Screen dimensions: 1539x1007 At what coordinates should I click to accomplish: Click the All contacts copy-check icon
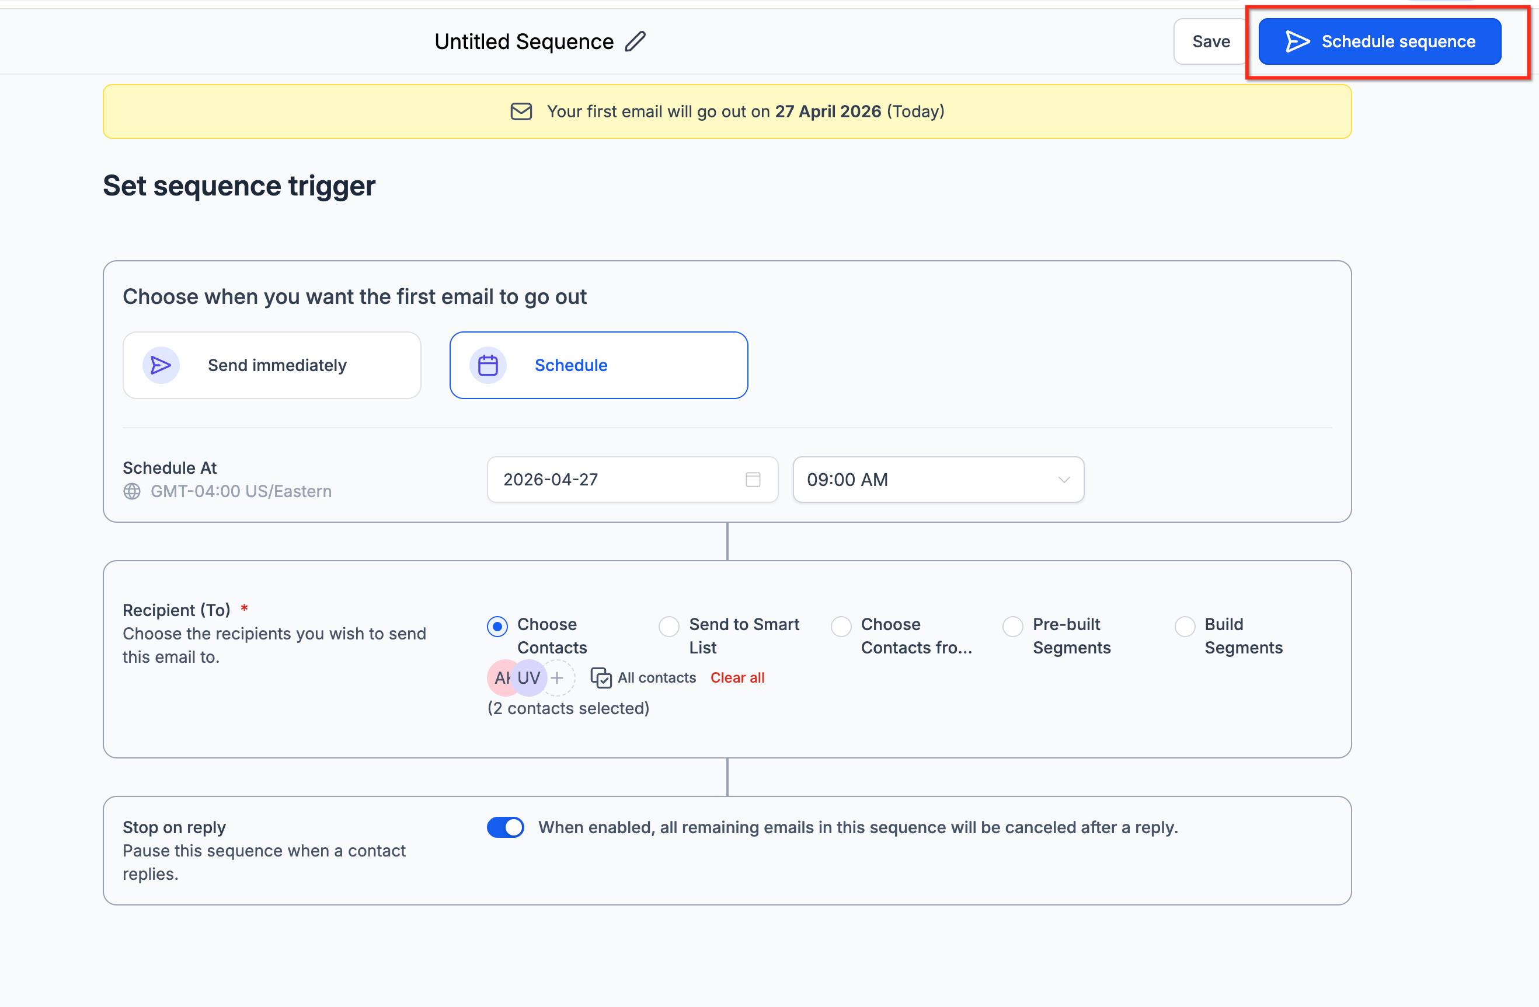pyautogui.click(x=601, y=677)
